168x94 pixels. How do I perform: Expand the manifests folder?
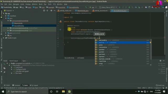(6, 16)
